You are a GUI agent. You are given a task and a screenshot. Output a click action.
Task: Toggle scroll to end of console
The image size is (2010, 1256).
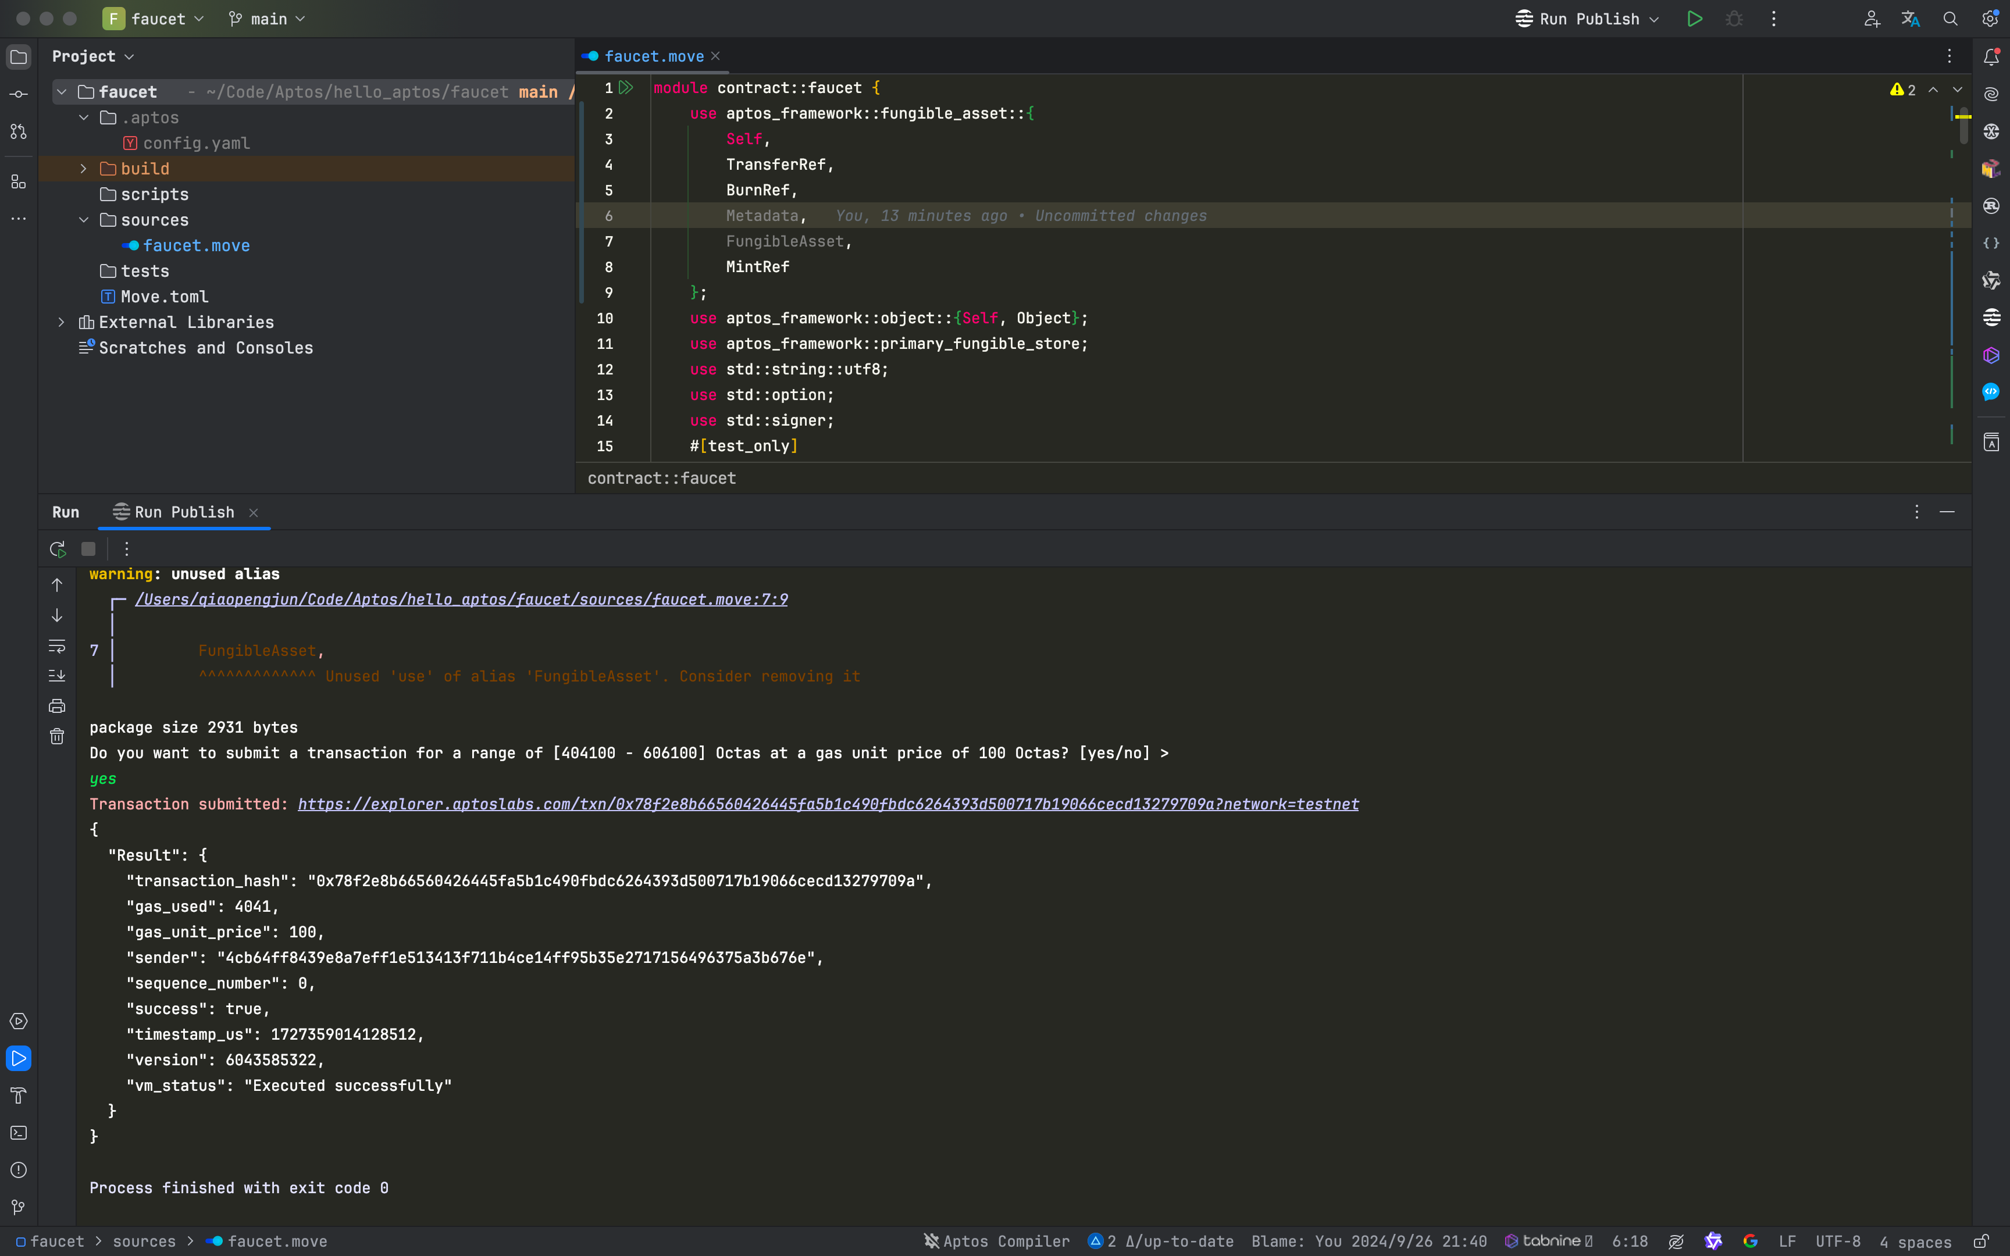56,675
